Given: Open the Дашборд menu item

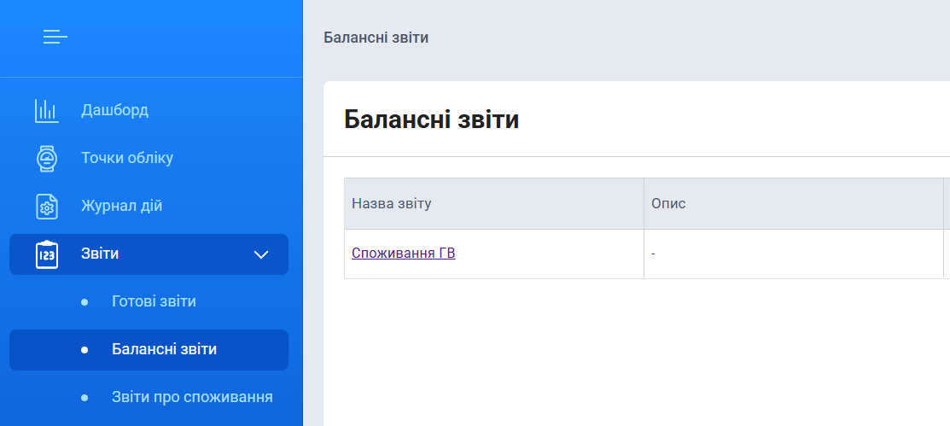Looking at the screenshot, I should (x=114, y=110).
